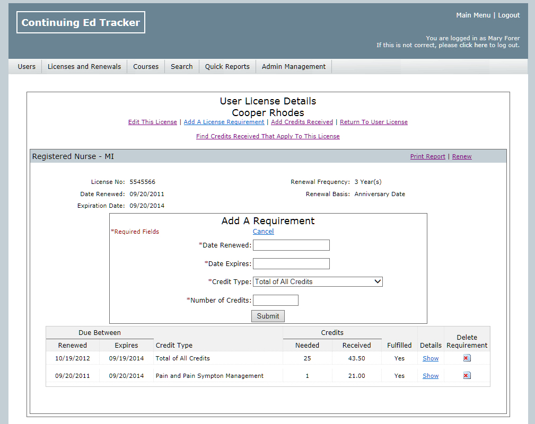The image size is (535, 424).
Task: Delete Pain and Pain Sympton Management requirement
Action: (x=467, y=376)
